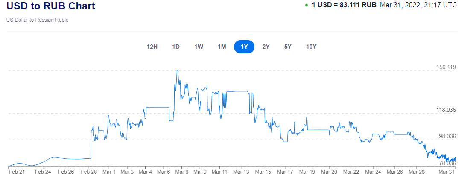Click the 78.036 axis label

tap(447, 163)
